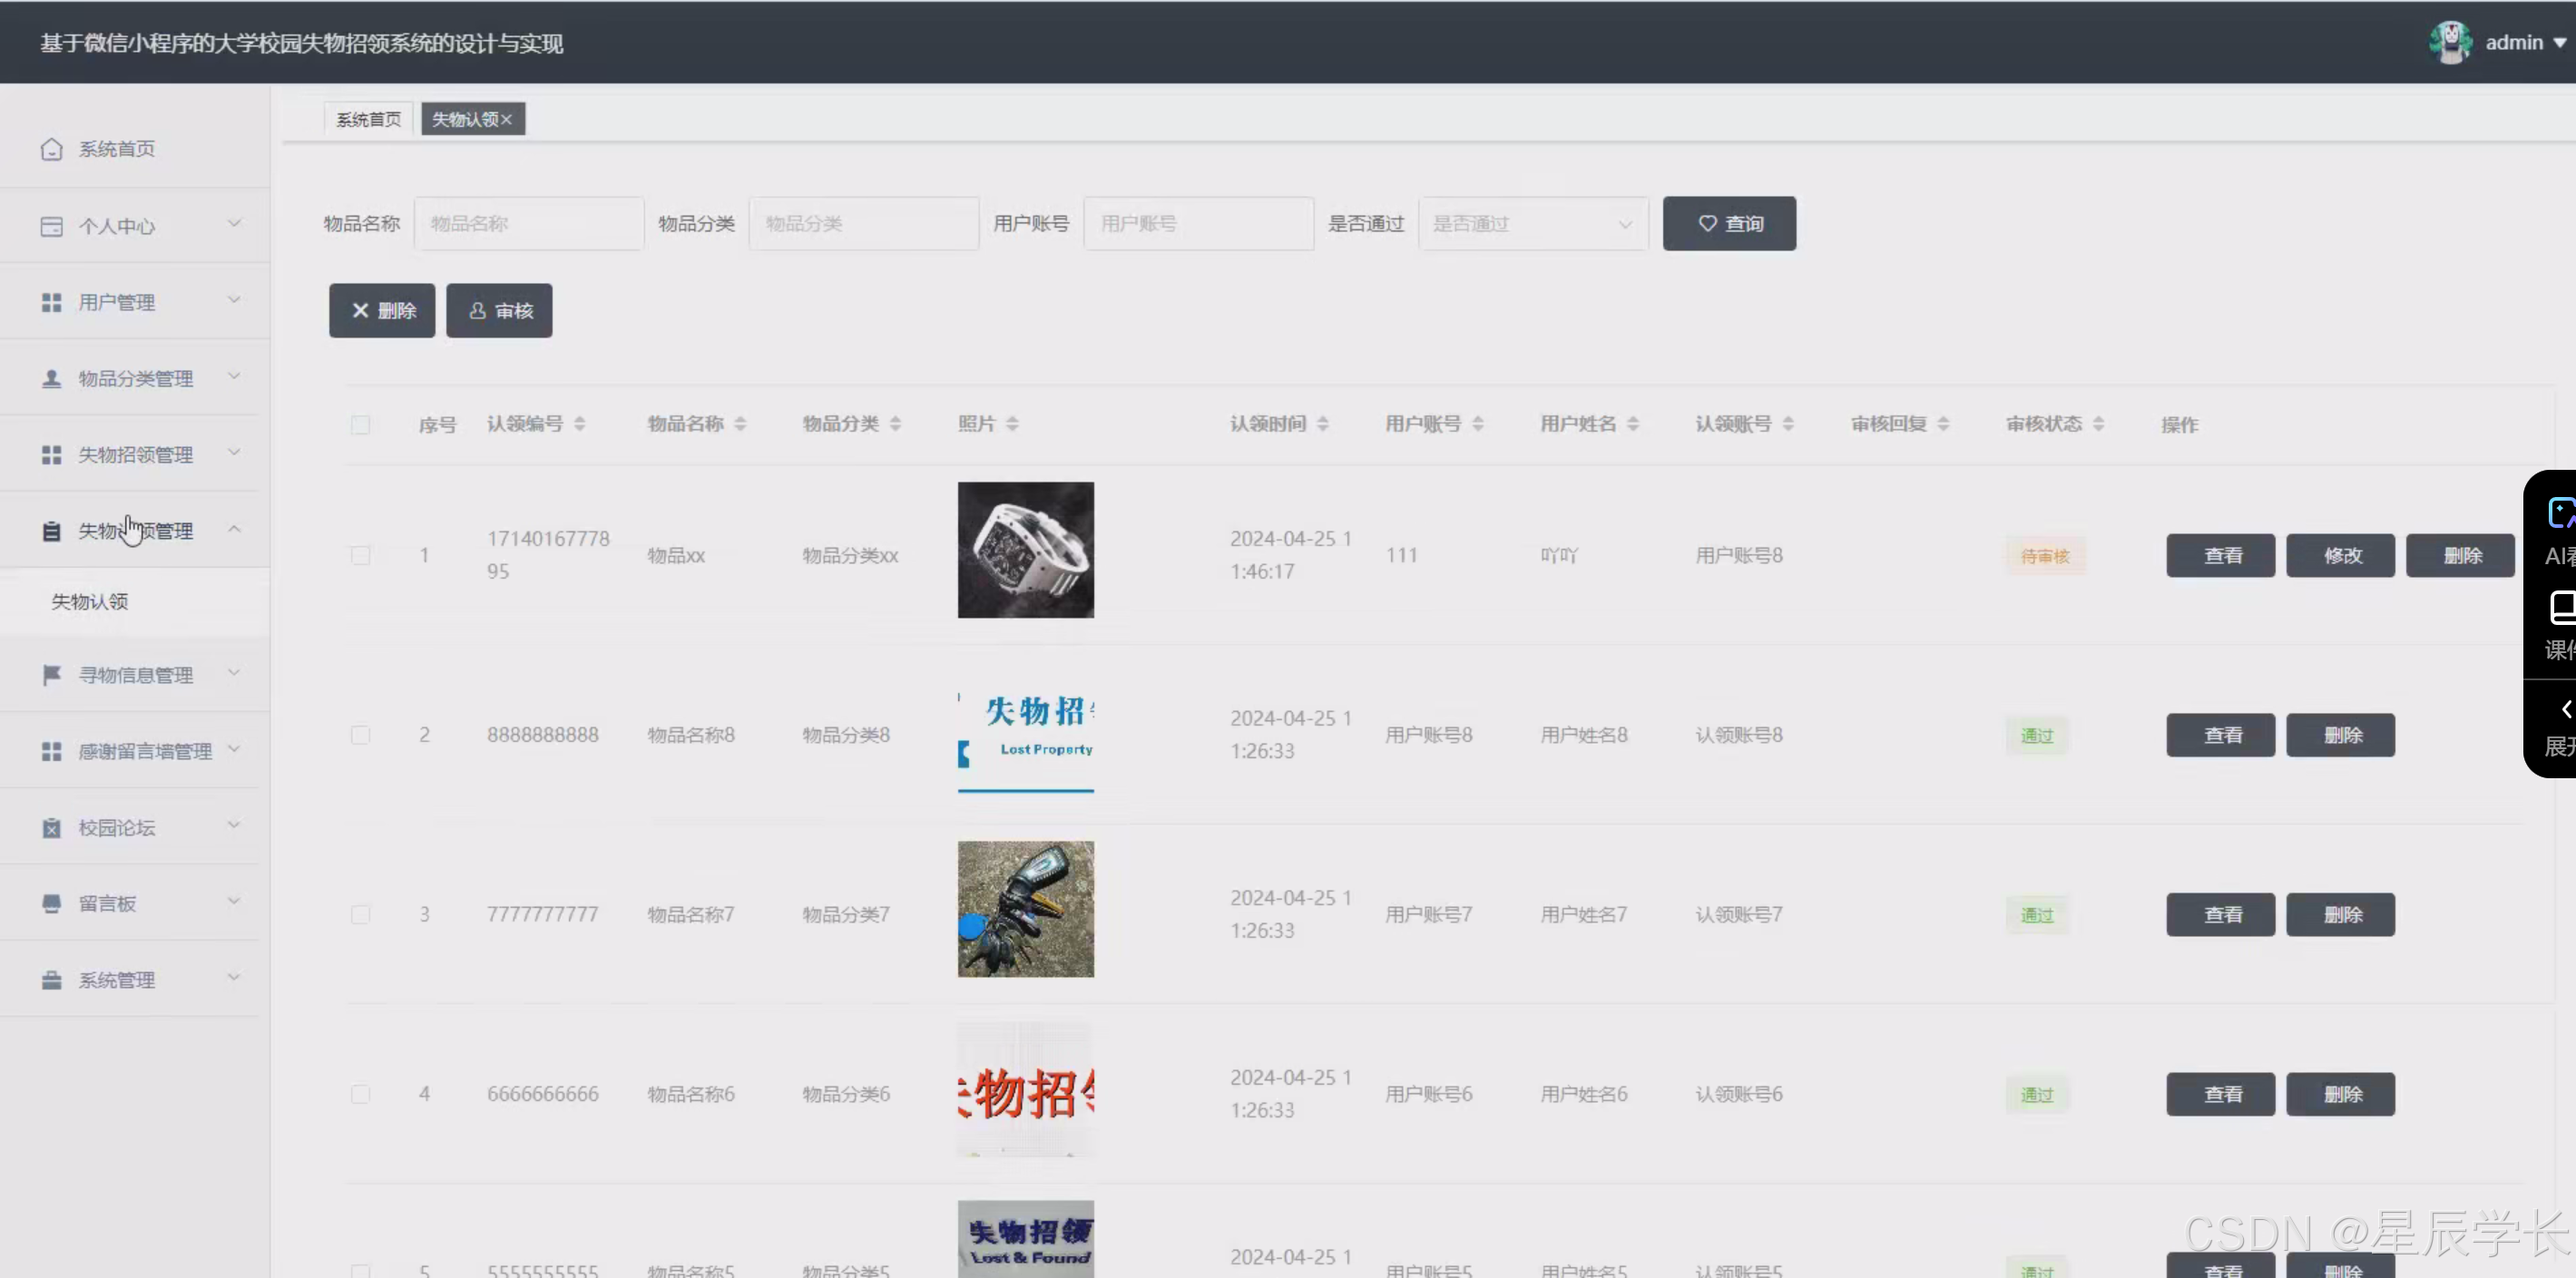Toggle the select-all checkbox in table header

361,424
